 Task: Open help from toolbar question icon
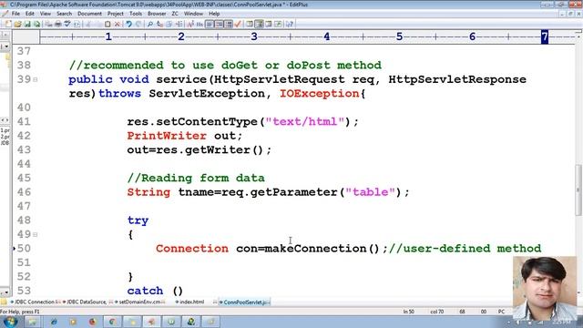(290, 24)
